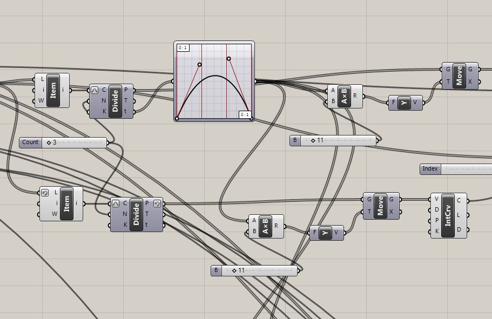
Task: Click the T input on the lower Move component
Action: [369, 212]
